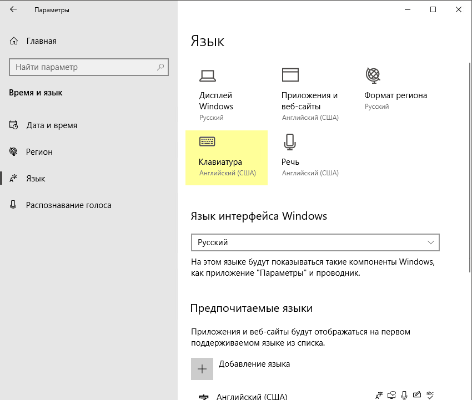Viewport: 472px width, 400px height.
Task: Click the keyboard icon above Клавиатура
Action: [207, 141]
